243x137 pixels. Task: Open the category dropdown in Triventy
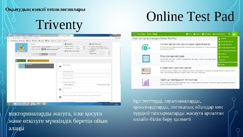click(105, 52)
